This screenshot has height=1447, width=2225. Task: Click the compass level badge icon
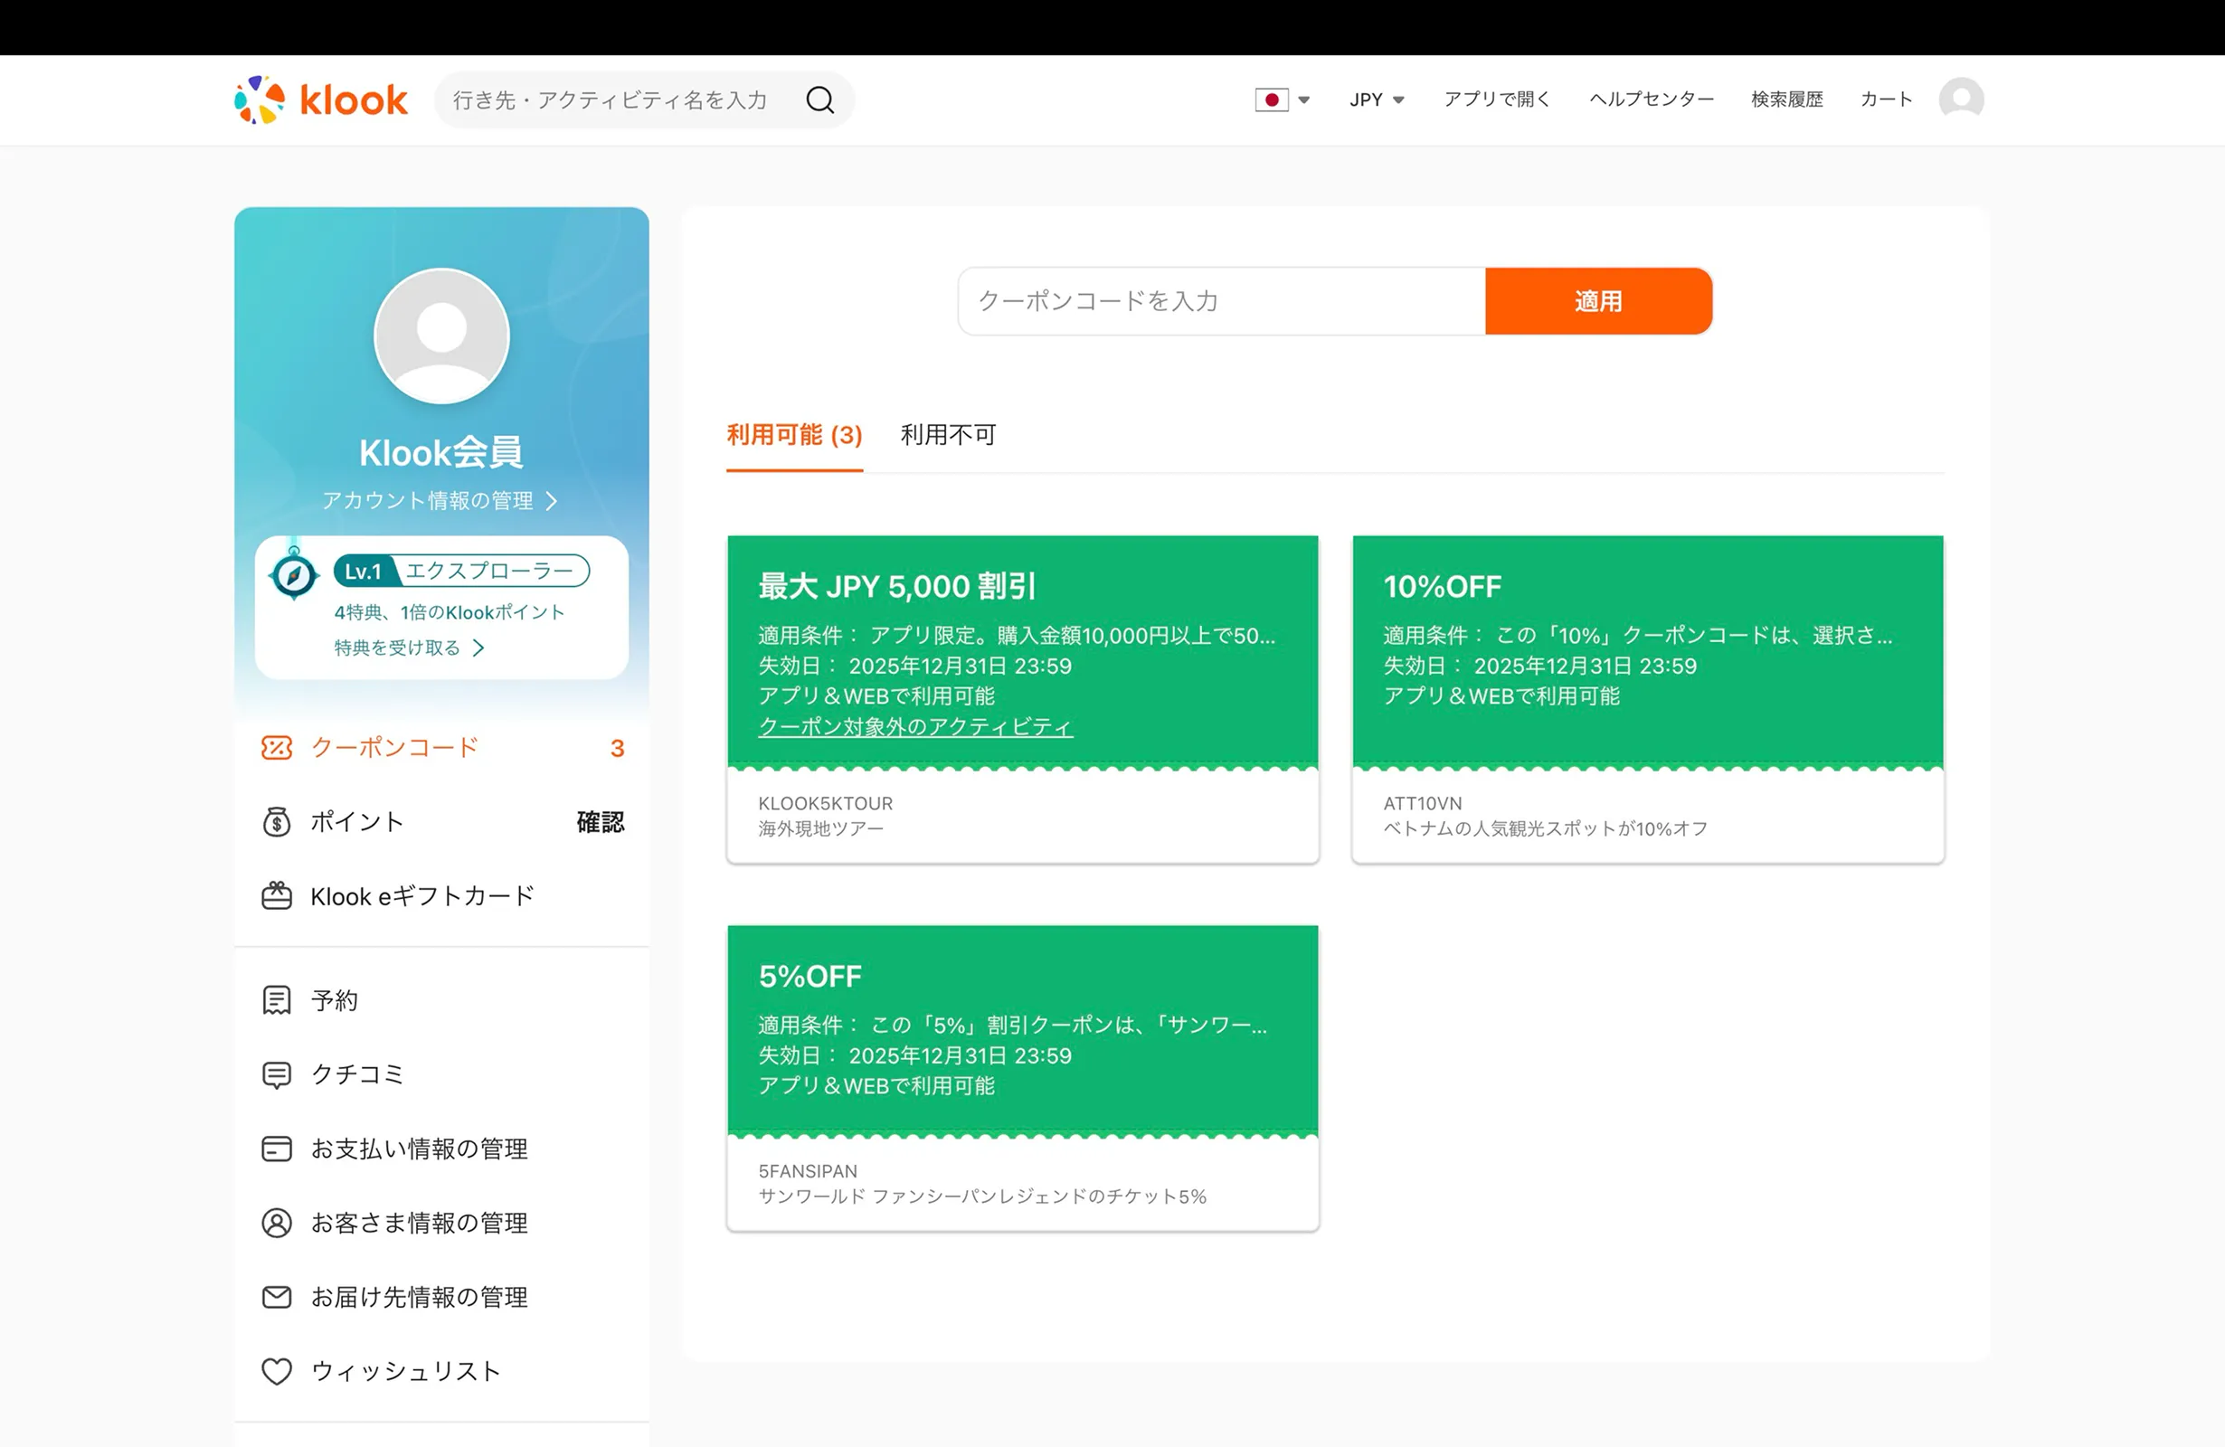click(x=294, y=574)
